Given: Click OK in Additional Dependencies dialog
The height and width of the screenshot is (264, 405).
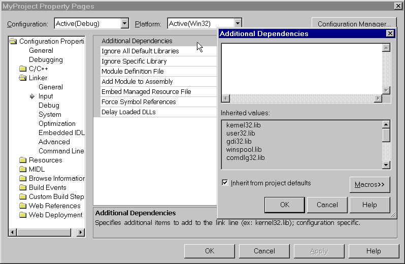Looking at the screenshot, I should point(284,205).
